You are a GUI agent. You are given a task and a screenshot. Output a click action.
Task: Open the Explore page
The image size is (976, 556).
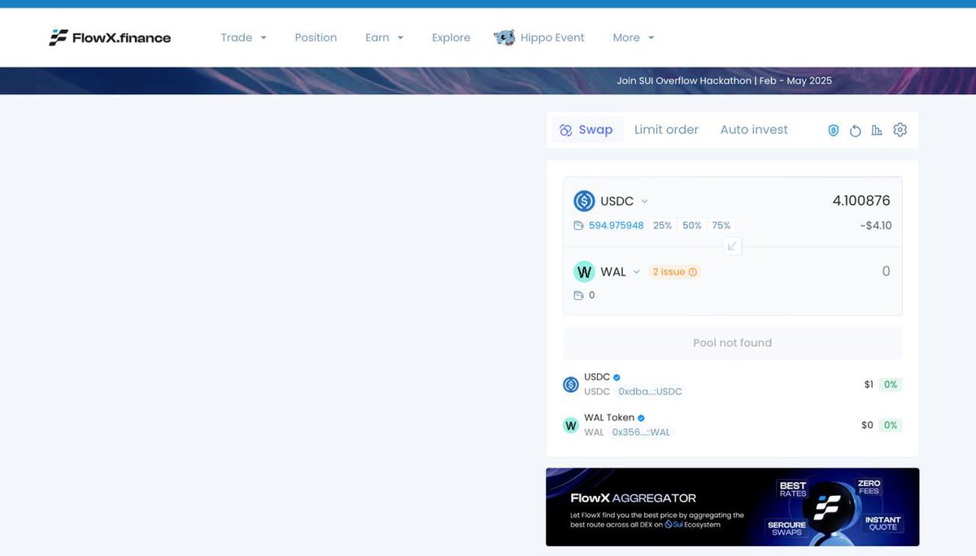(x=451, y=37)
